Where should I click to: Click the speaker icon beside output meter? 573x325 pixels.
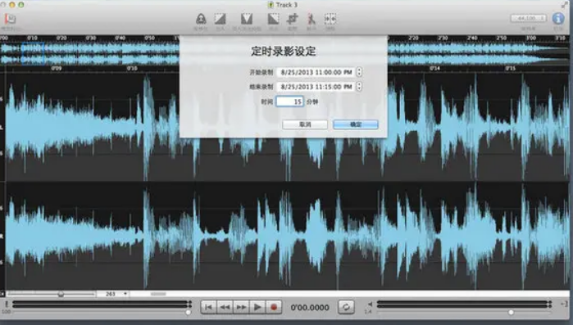tap(370, 305)
